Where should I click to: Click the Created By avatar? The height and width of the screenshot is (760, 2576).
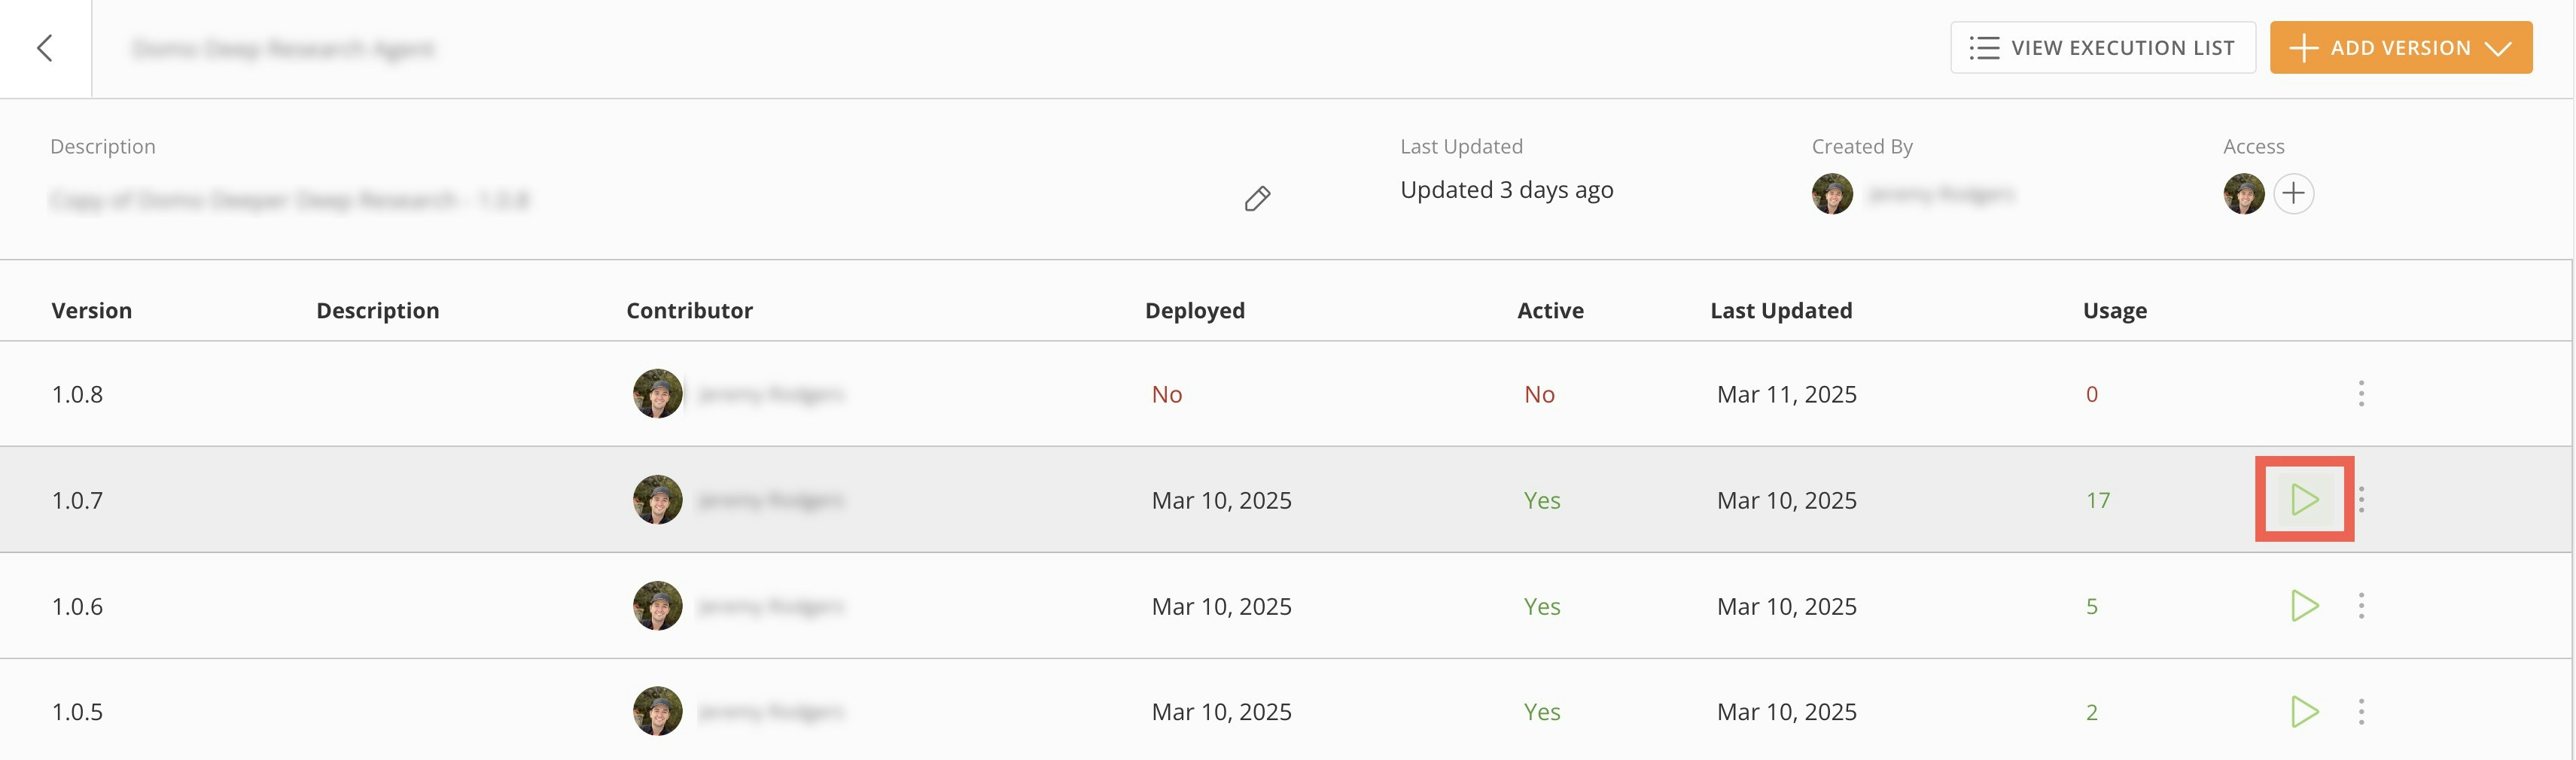(x=1832, y=193)
